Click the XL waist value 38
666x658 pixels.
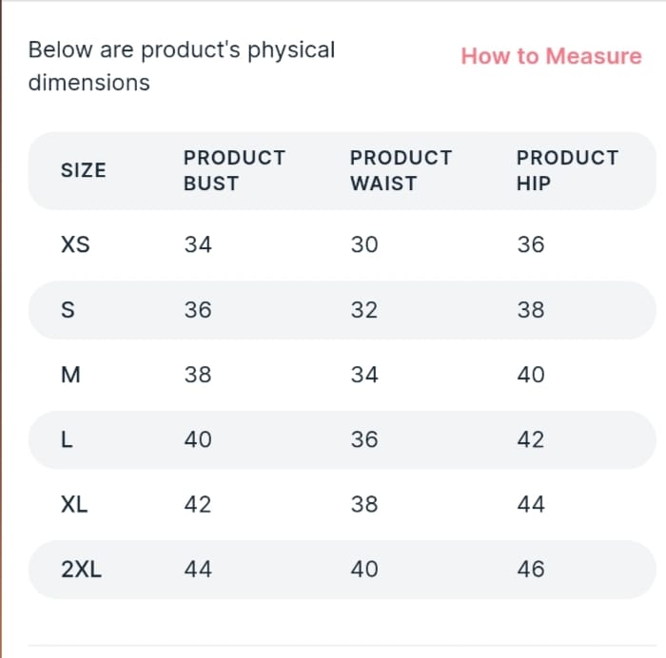(x=364, y=504)
